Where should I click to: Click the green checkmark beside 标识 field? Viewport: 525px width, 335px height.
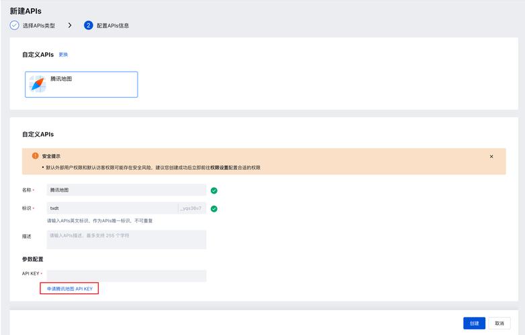(214, 209)
